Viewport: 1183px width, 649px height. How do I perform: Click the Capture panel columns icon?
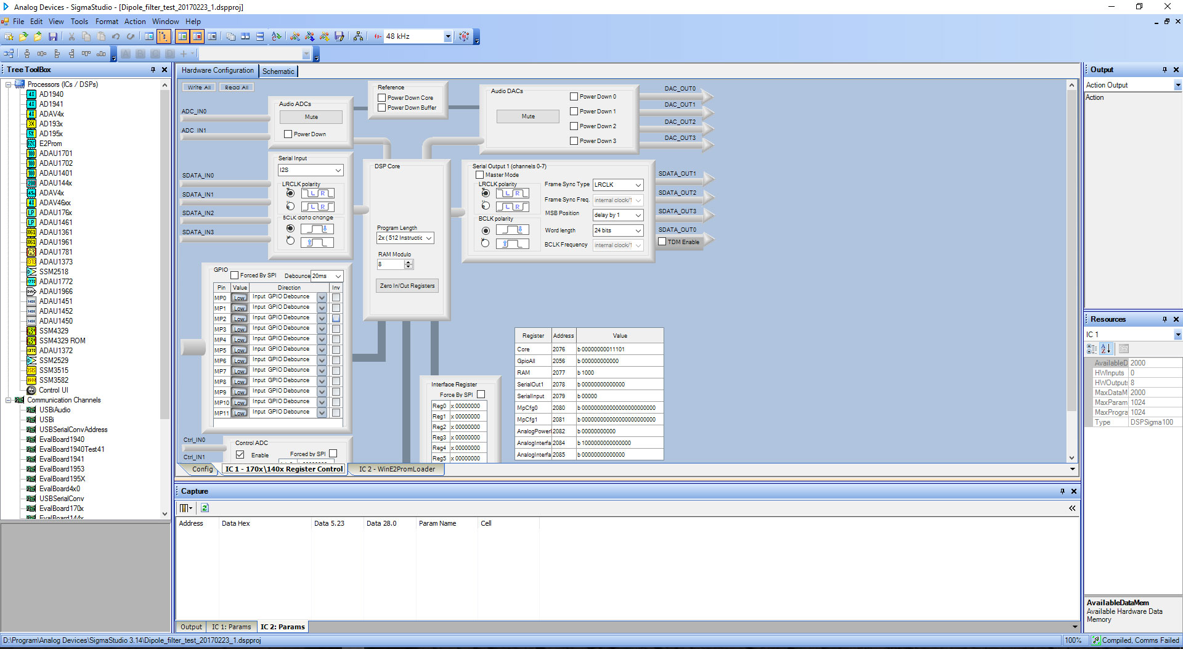(x=185, y=508)
